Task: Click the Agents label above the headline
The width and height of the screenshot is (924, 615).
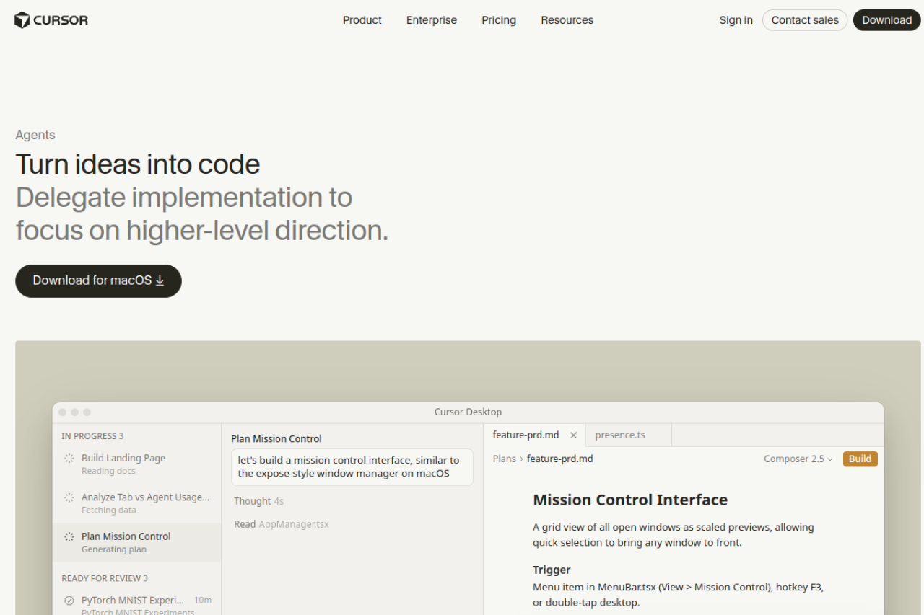Action: coord(35,135)
